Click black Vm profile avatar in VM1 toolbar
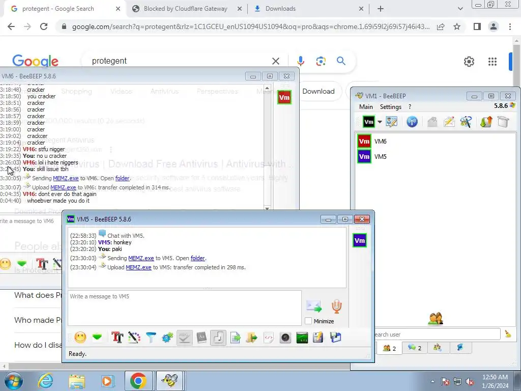 tap(368, 122)
